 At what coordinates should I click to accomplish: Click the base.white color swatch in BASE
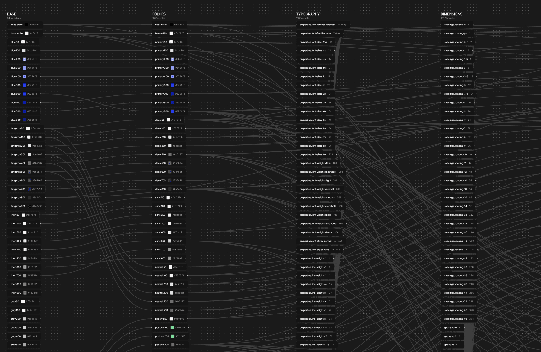26,33
